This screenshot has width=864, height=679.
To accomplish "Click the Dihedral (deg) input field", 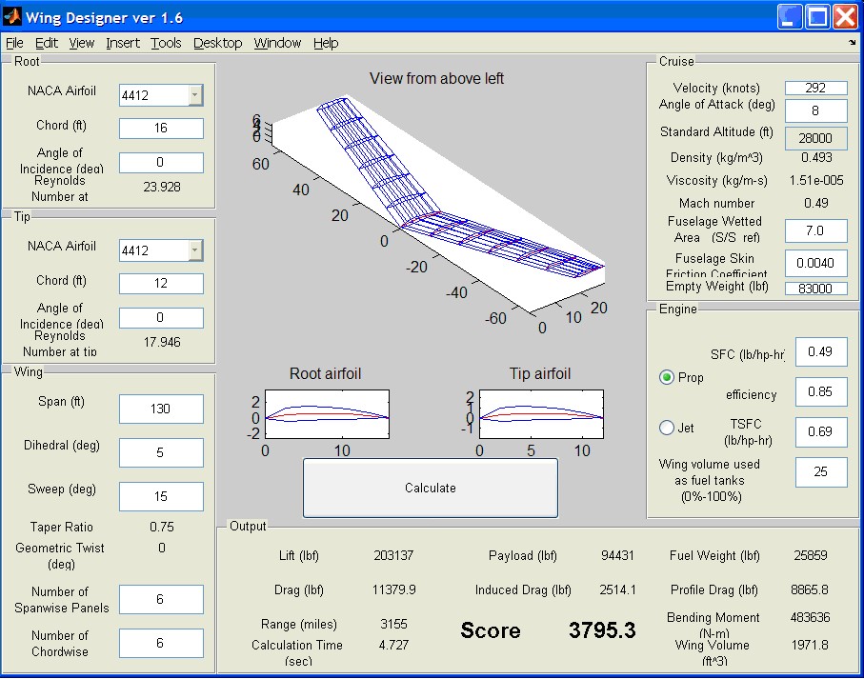I will (x=160, y=452).
